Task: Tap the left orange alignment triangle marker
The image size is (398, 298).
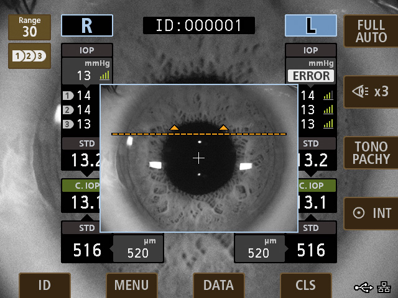Action: click(x=175, y=128)
